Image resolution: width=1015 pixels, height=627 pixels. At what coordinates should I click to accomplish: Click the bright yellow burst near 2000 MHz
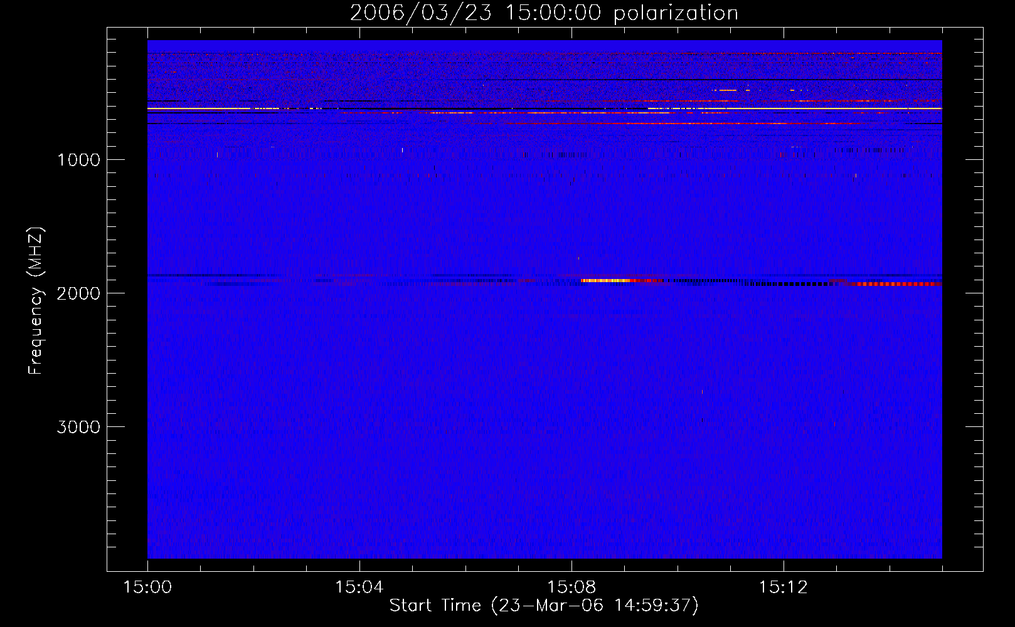pos(606,280)
